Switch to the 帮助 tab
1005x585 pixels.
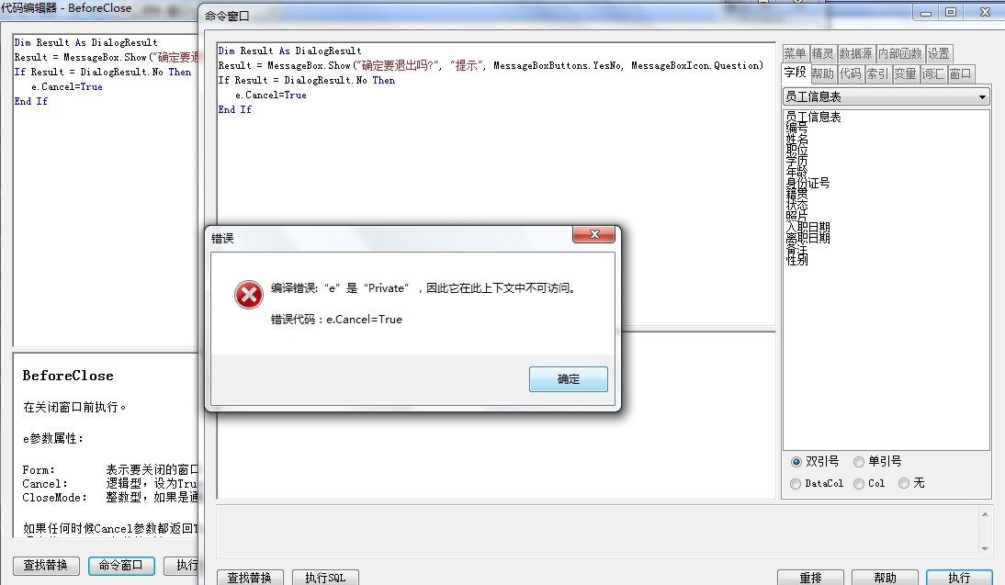[x=823, y=73]
